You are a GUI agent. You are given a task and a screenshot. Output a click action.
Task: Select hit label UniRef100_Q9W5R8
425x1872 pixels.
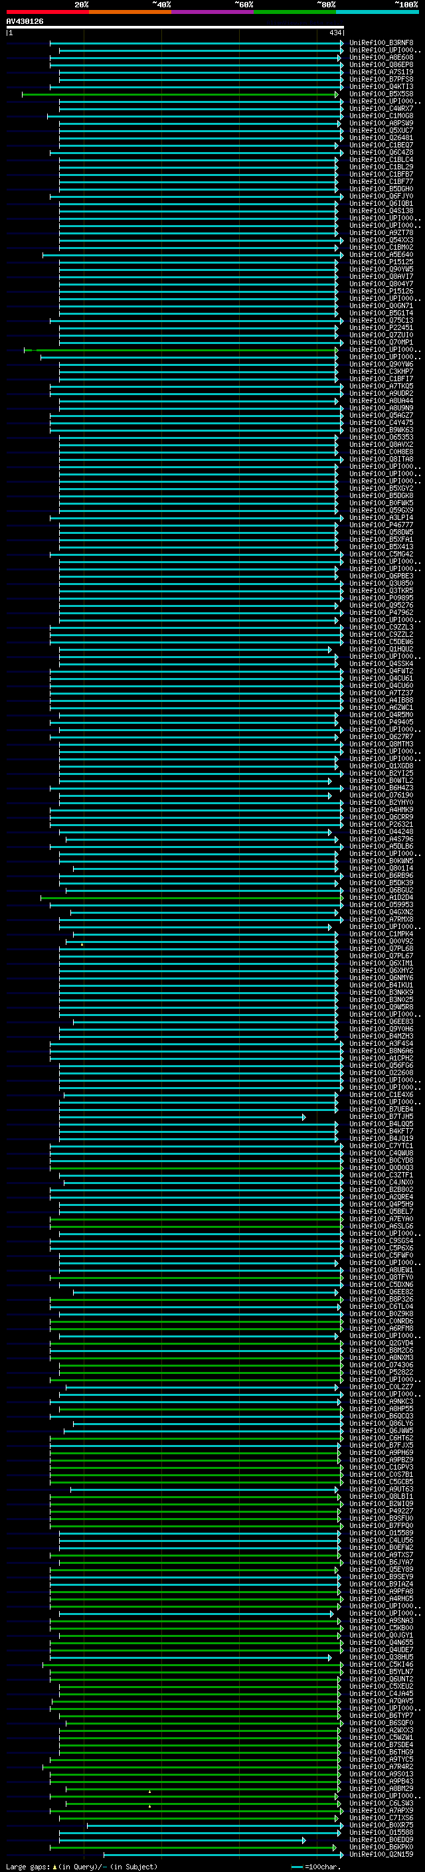[381, 1007]
